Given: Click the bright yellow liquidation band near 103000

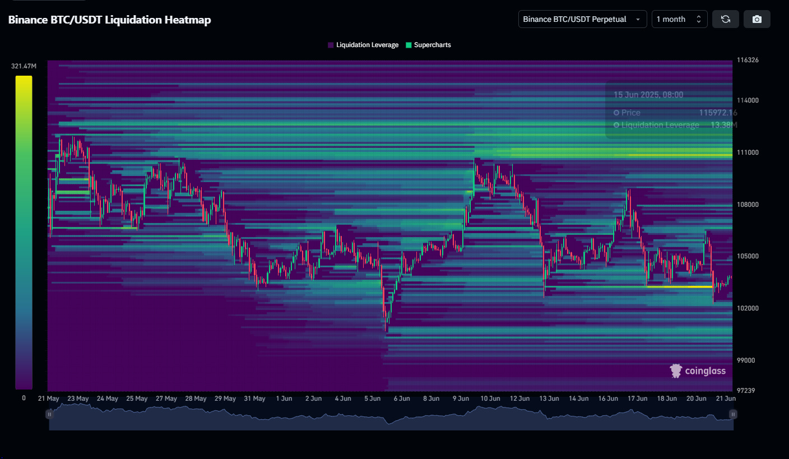Looking at the screenshot, I should (679, 286).
